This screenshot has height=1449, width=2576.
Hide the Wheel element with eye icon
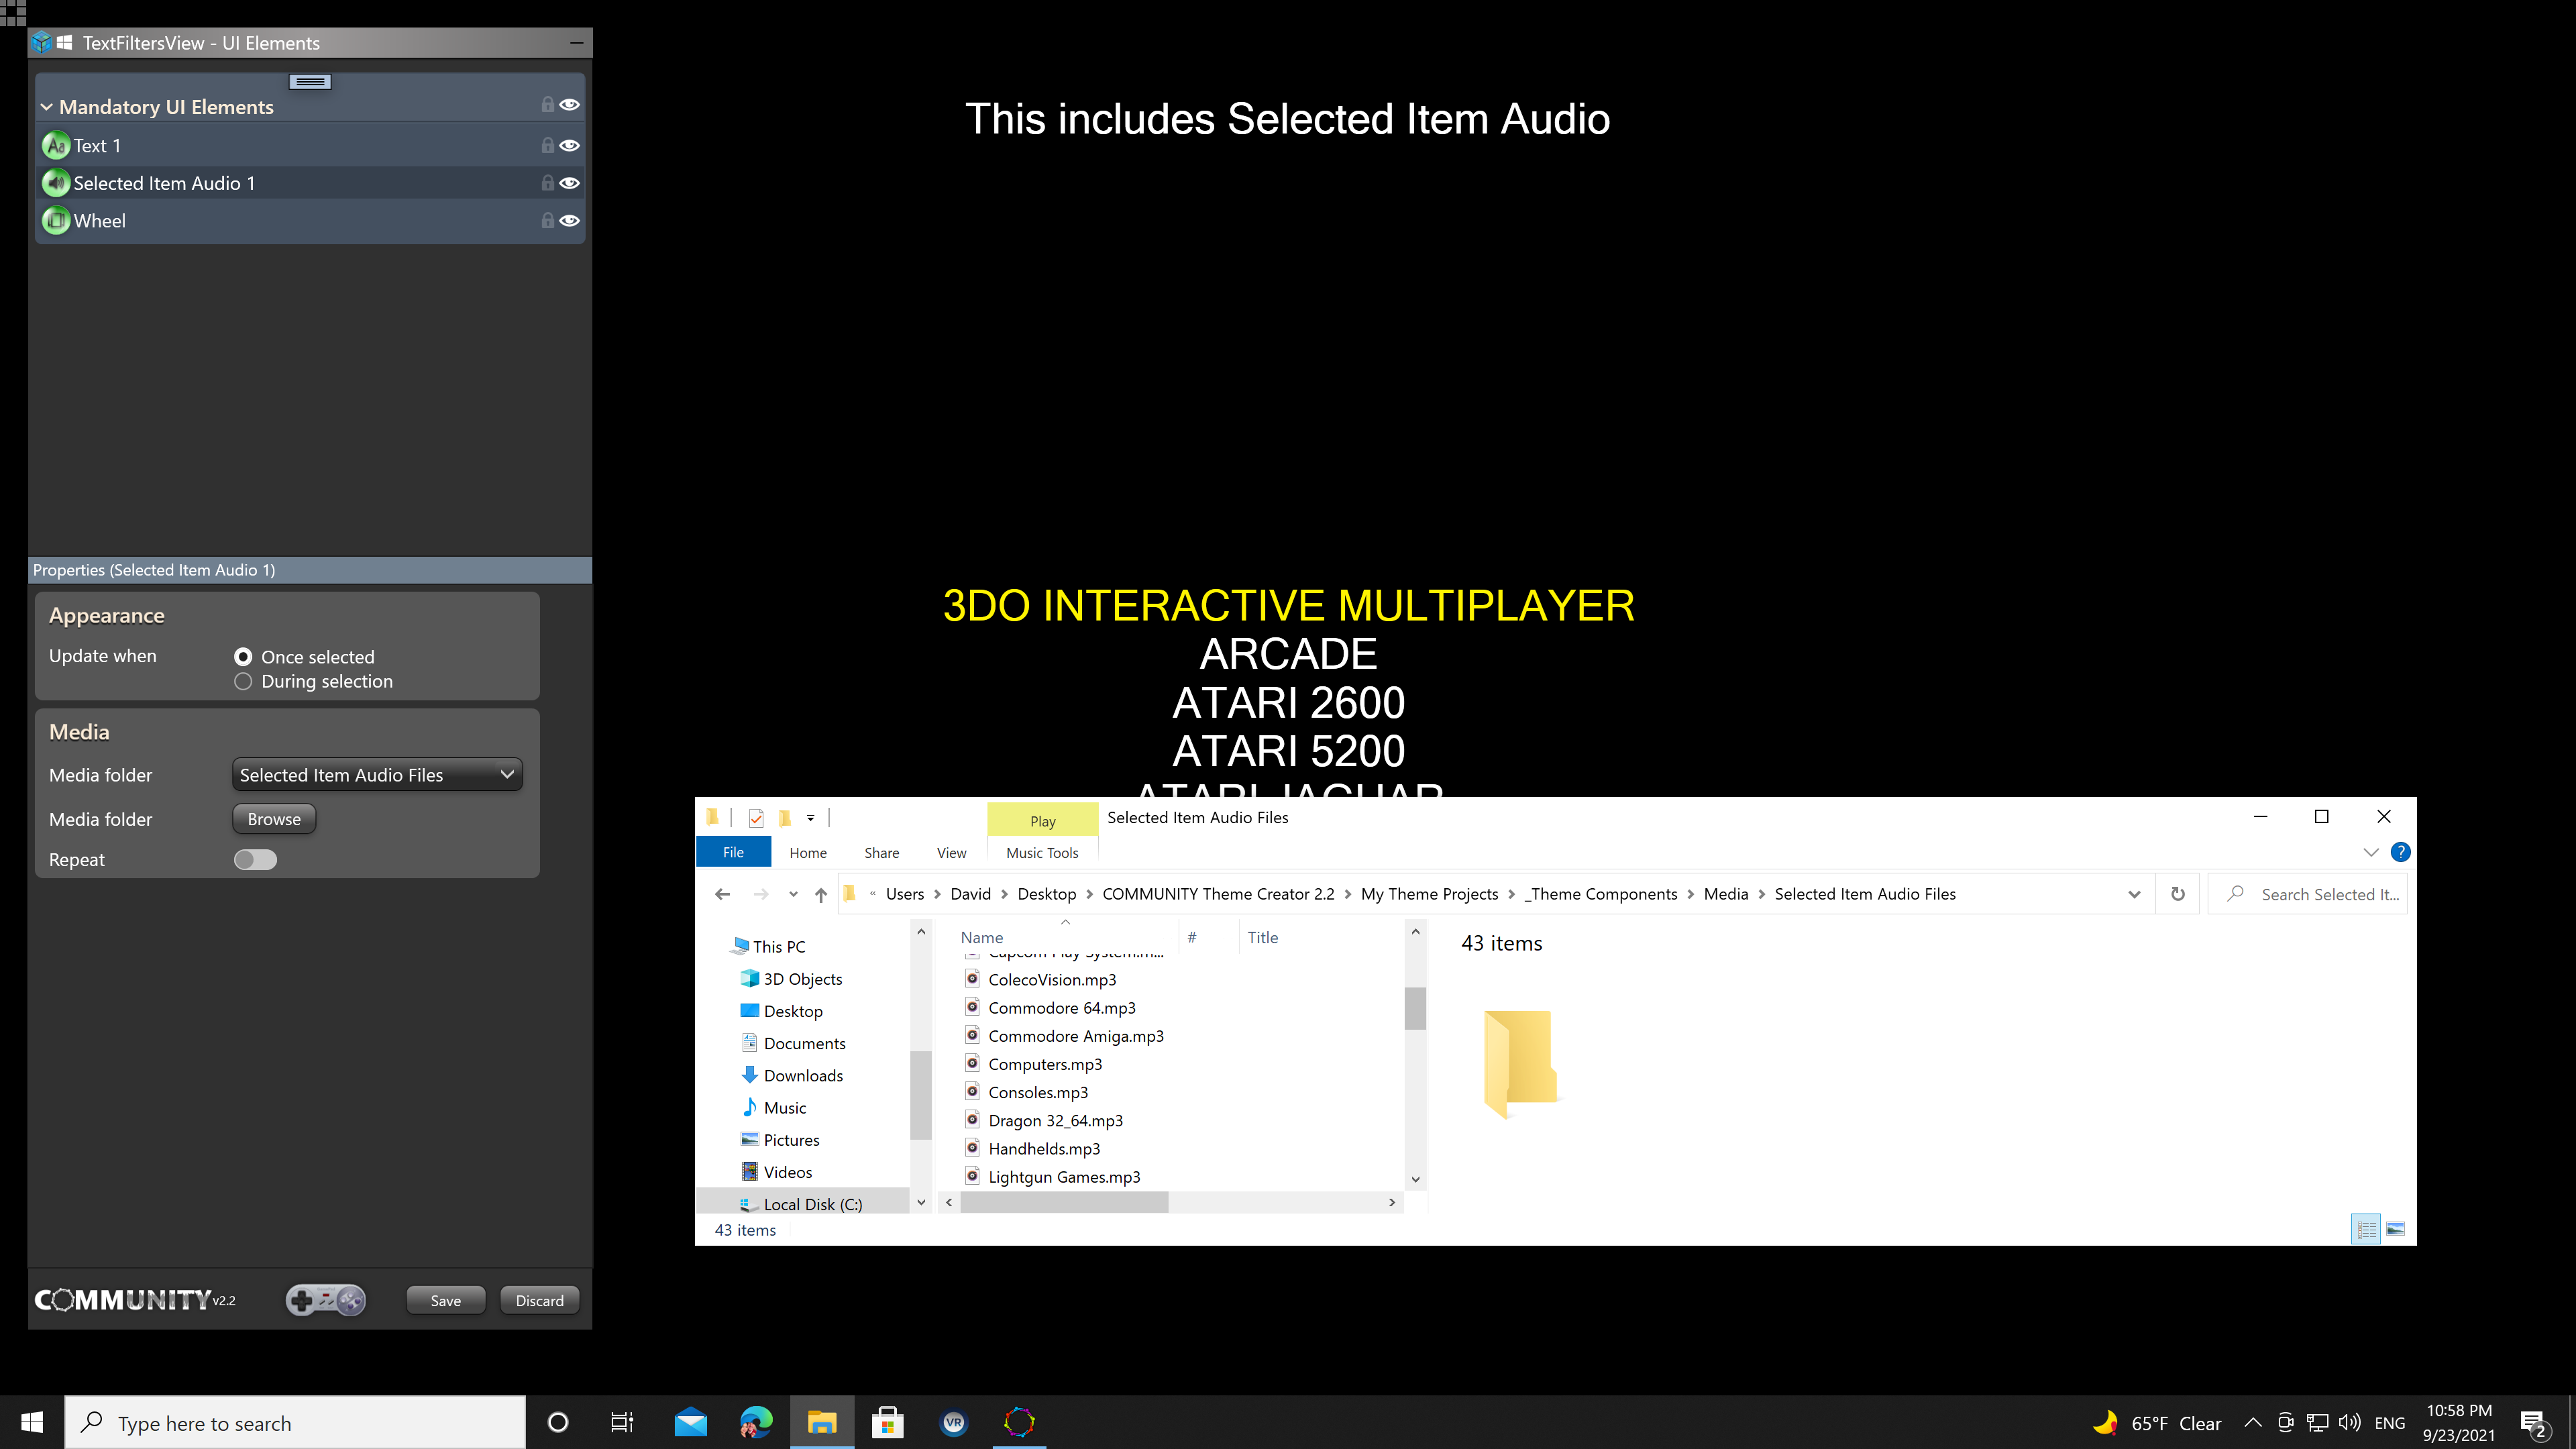pyautogui.click(x=570, y=221)
